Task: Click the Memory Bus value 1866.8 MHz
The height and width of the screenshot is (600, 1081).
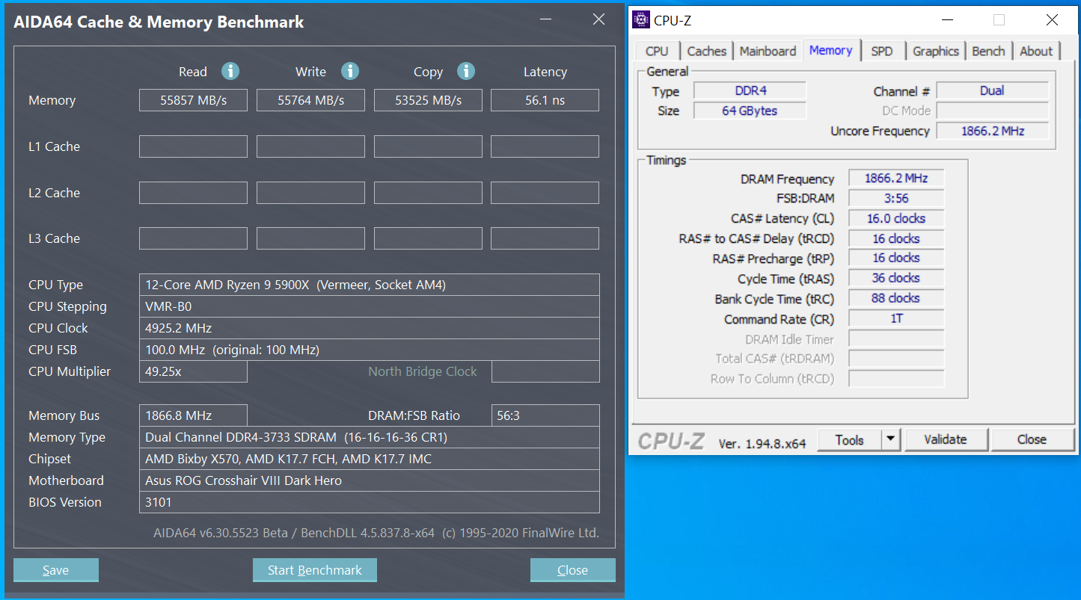Action: (x=193, y=415)
